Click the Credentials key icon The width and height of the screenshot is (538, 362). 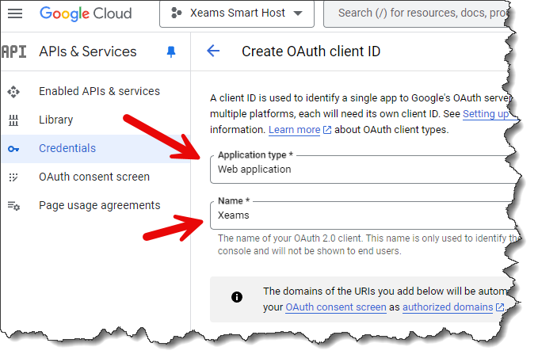tap(13, 149)
